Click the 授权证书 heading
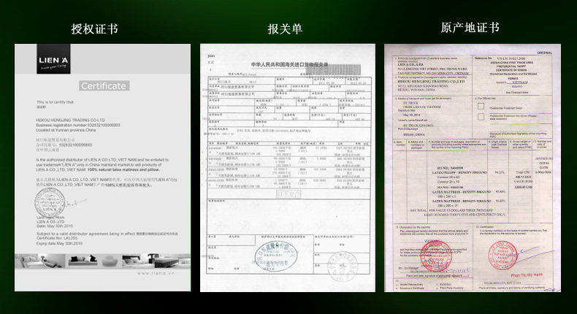 point(95,28)
